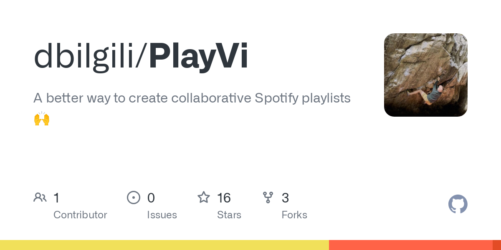Click the Spotify playlists description text
The image size is (501, 250).
pos(192,98)
